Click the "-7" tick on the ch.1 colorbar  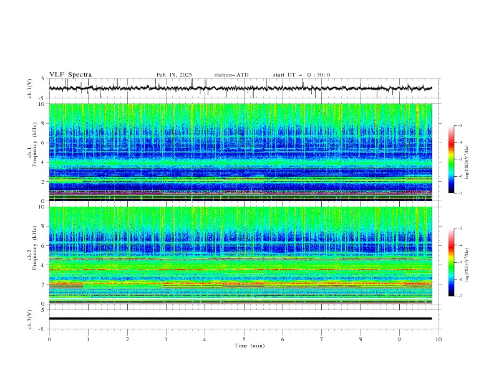point(460,193)
